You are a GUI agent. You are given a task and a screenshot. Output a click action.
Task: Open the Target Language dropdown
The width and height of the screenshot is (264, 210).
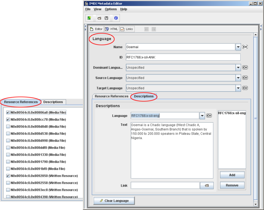(x=238, y=88)
